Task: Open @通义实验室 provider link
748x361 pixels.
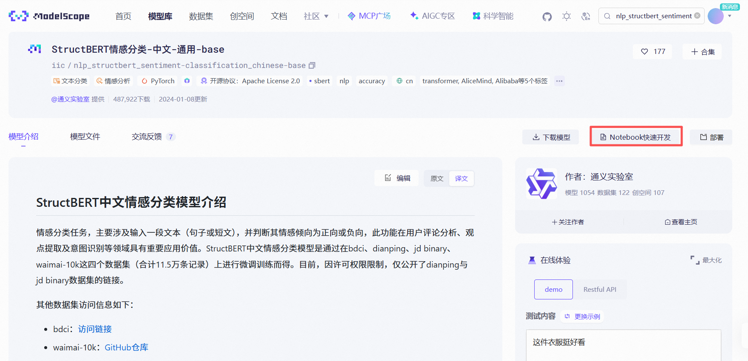Action: coord(70,99)
